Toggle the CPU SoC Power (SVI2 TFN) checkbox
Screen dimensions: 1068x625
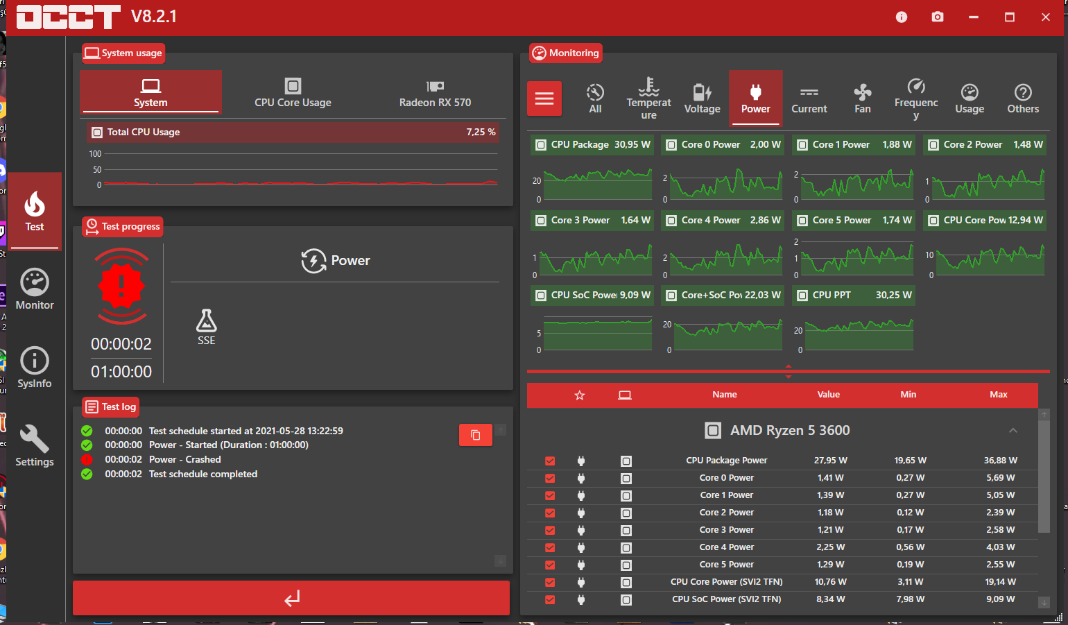pyautogui.click(x=550, y=600)
